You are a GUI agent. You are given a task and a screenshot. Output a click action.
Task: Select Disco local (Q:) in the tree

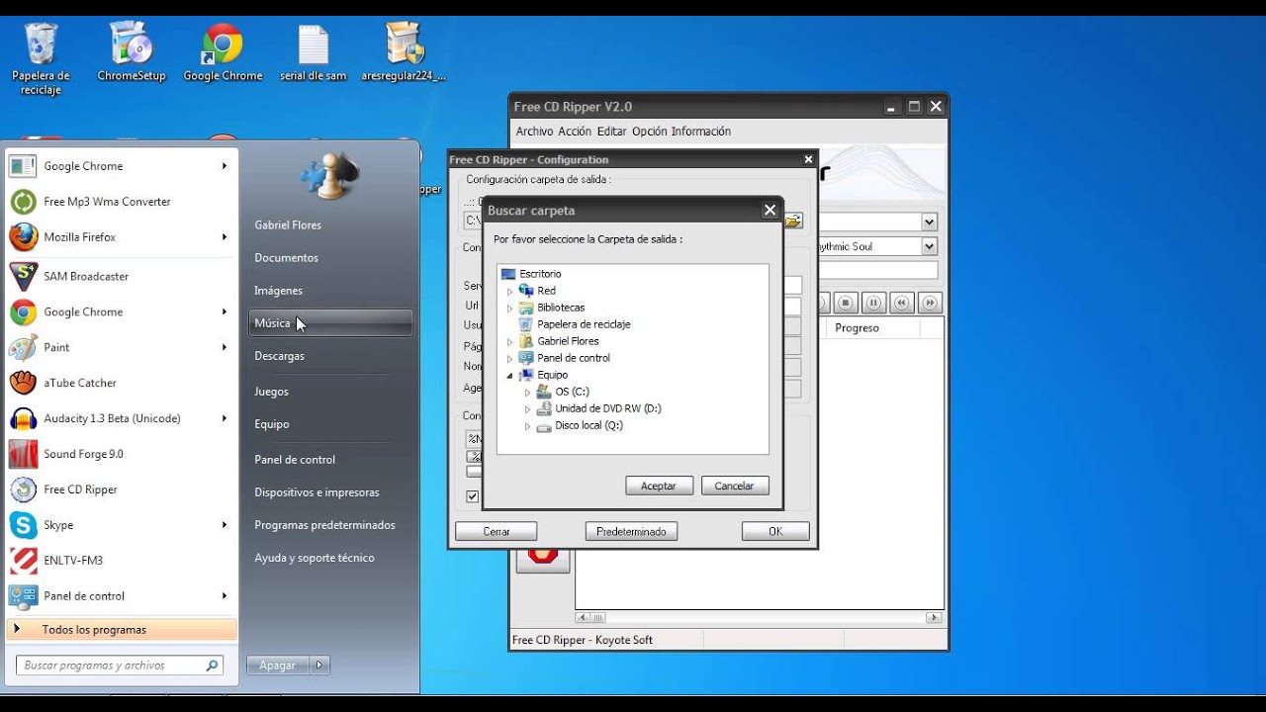(588, 426)
